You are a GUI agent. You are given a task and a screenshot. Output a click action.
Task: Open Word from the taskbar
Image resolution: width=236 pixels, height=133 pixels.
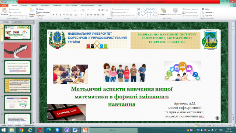click(75, 130)
